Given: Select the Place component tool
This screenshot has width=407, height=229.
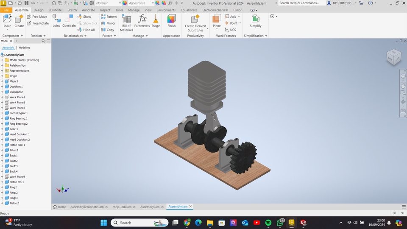Looking at the screenshot, I should click(7, 21).
